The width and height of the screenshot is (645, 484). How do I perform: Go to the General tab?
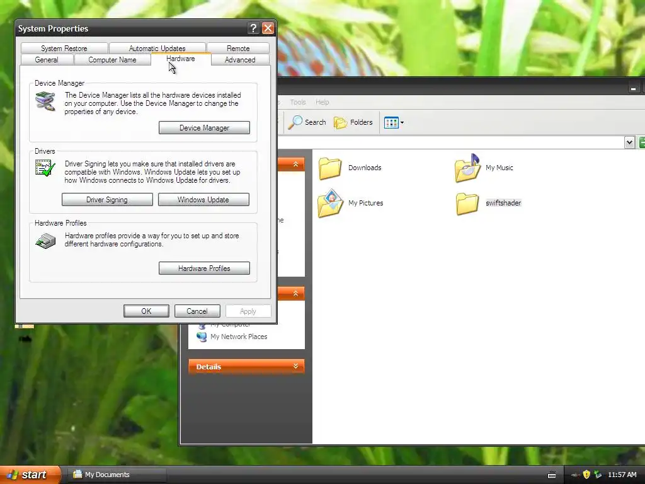click(47, 60)
